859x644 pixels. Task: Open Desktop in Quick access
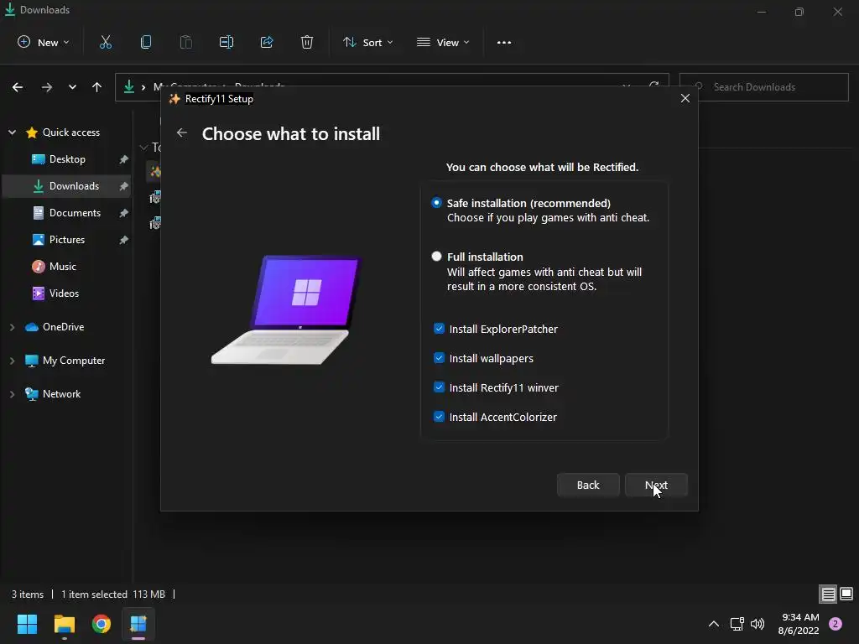coord(67,158)
